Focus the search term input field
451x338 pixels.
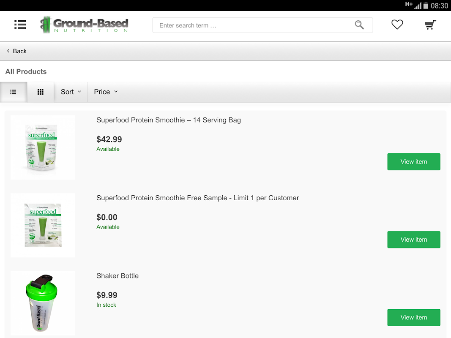click(262, 25)
